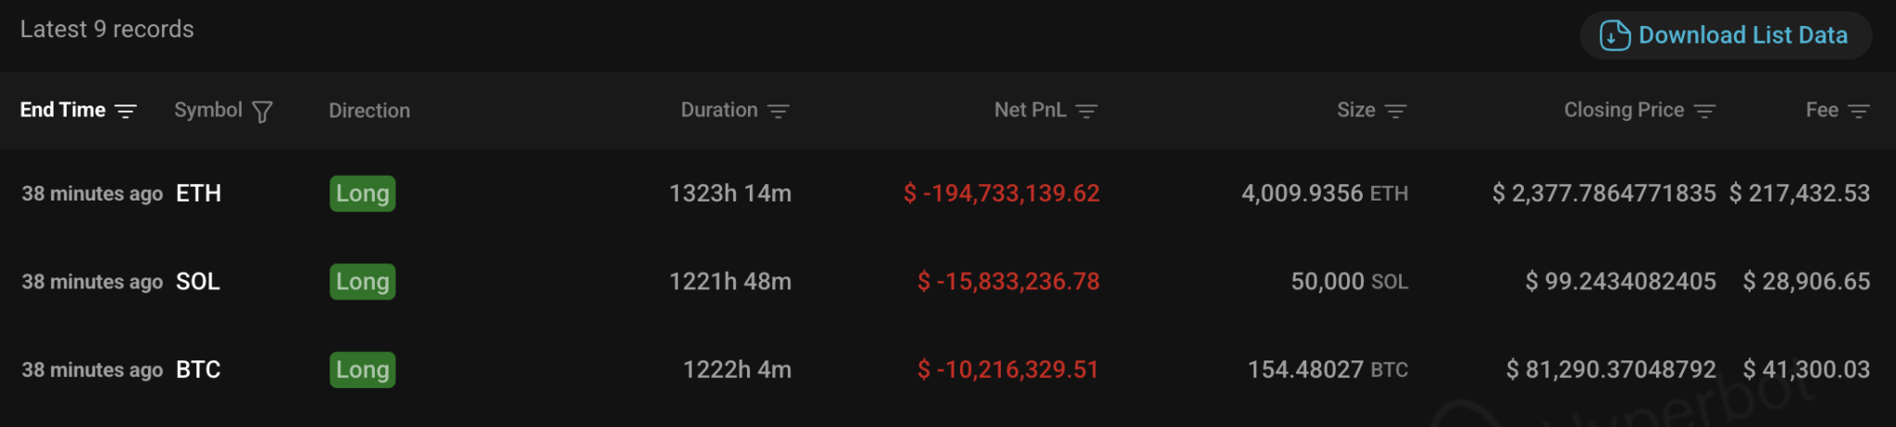
Task: Click the Long badge on the BTC row
Action: pyautogui.click(x=363, y=370)
